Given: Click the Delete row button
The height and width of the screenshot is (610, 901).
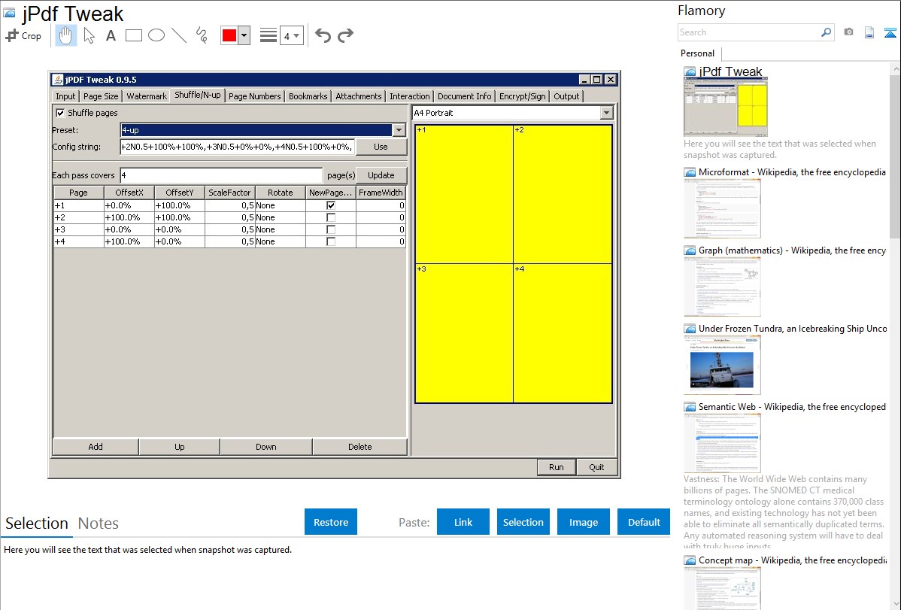Looking at the screenshot, I should click(359, 447).
